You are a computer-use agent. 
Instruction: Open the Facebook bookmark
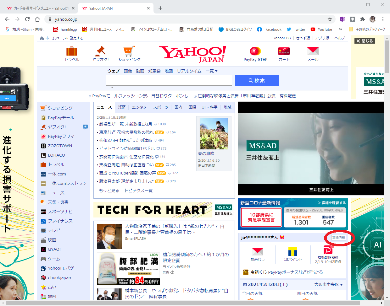point(269,29)
